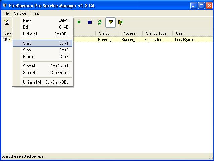214x161 pixels.
Task: Open the Help menu
Action: 35,13
